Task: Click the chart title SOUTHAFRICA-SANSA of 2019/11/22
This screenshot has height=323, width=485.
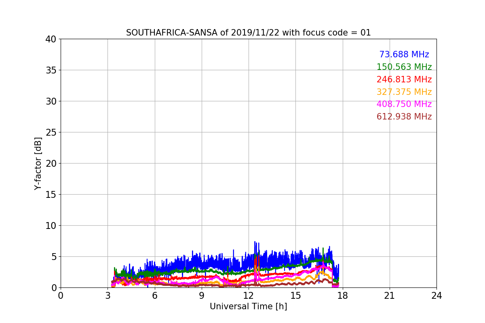Action: pyautogui.click(x=249, y=33)
